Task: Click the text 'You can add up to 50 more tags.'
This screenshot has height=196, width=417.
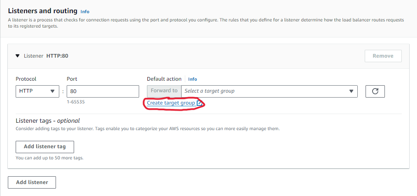Action: pos(49,158)
